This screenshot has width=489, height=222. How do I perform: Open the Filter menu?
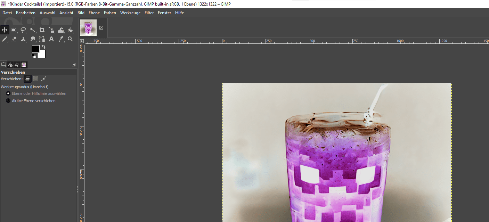click(149, 13)
